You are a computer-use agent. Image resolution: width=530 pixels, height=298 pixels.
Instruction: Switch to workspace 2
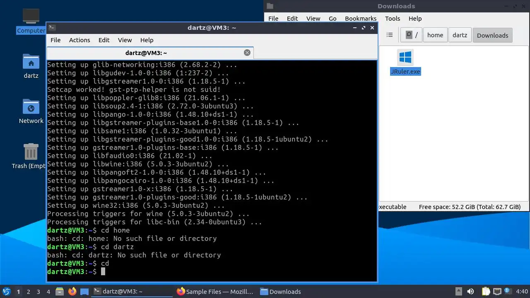click(28, 291)
